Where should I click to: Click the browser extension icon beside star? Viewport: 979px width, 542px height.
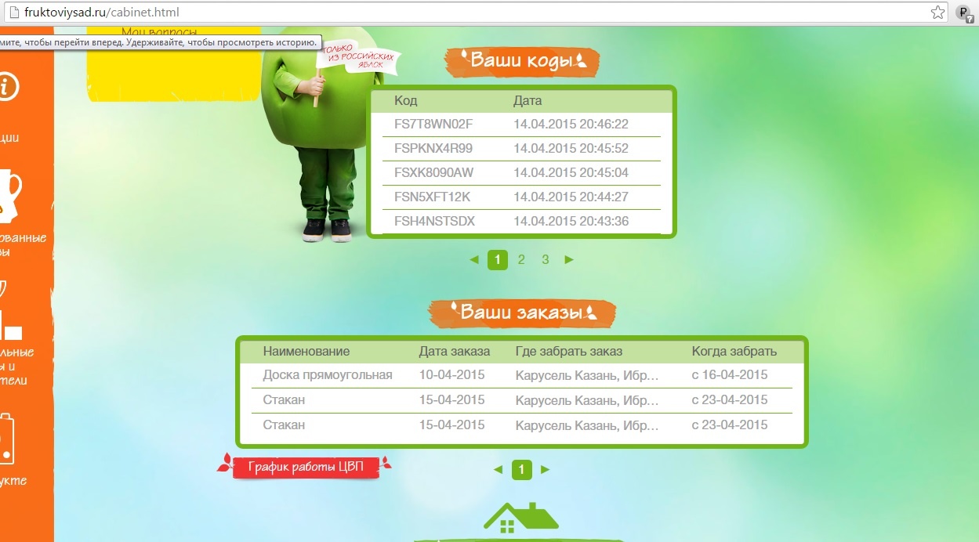click(x=963, y=13)
